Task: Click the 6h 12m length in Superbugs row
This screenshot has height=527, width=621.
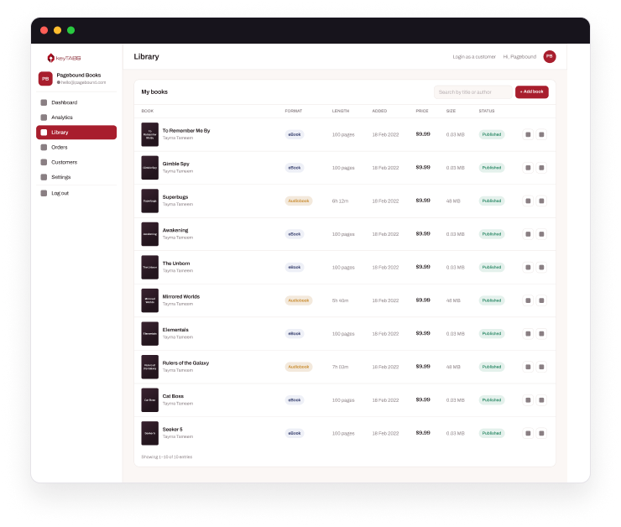Action: pos(340,201)
